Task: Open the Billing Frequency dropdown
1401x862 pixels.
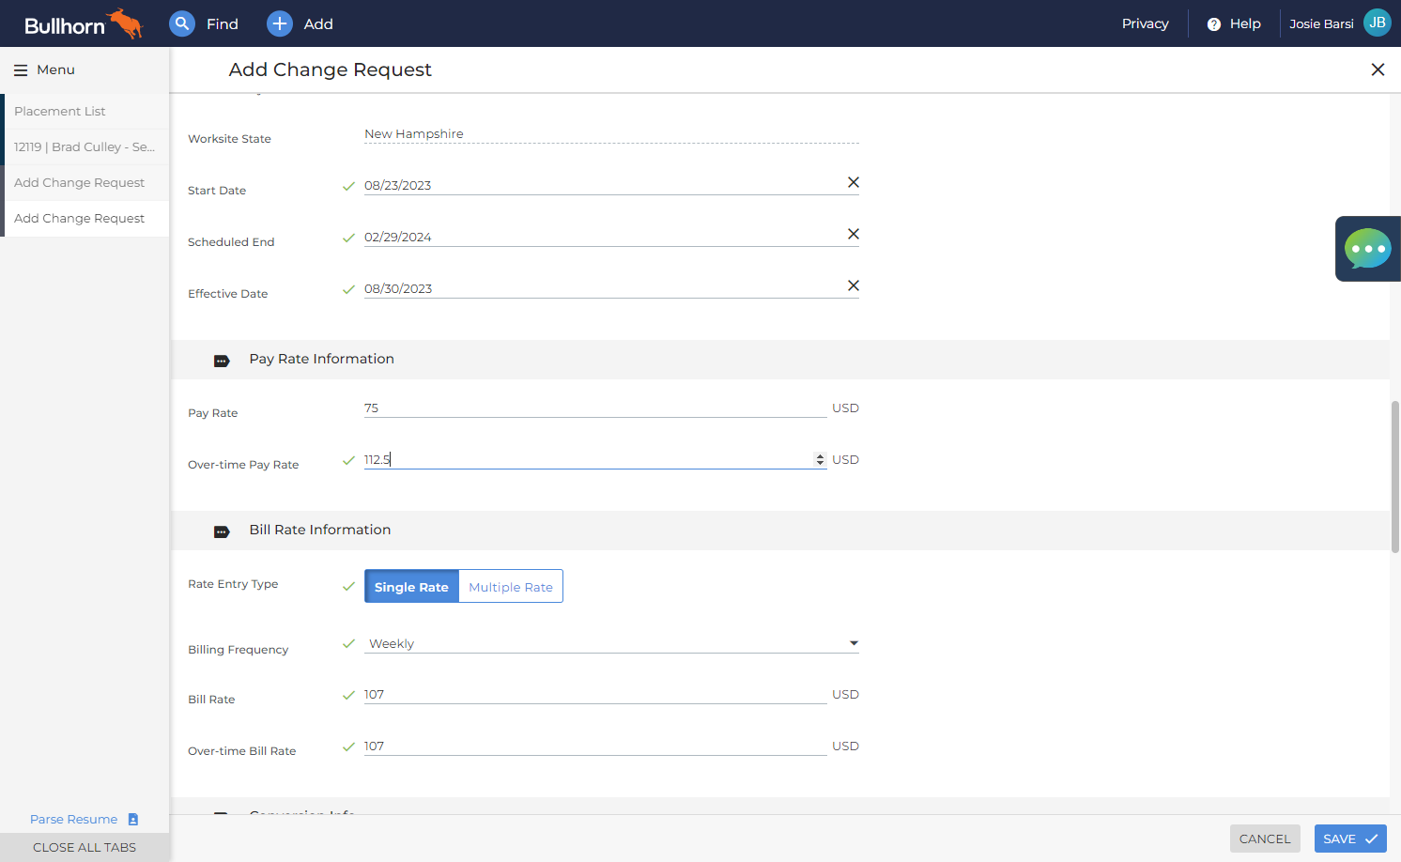Action: (x=611, y=643)
